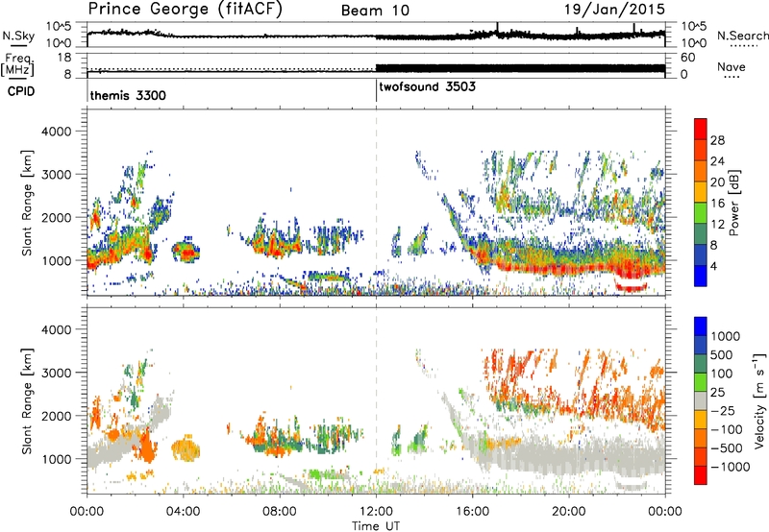Select the '4' value on Power scale
Viewport: 769px width, 532px height.
point(714,266)
